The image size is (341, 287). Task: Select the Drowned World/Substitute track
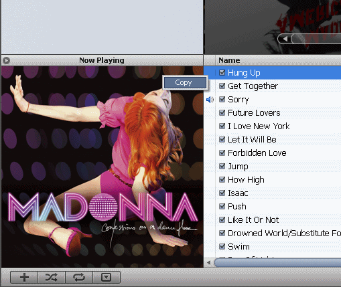(284, 233)
